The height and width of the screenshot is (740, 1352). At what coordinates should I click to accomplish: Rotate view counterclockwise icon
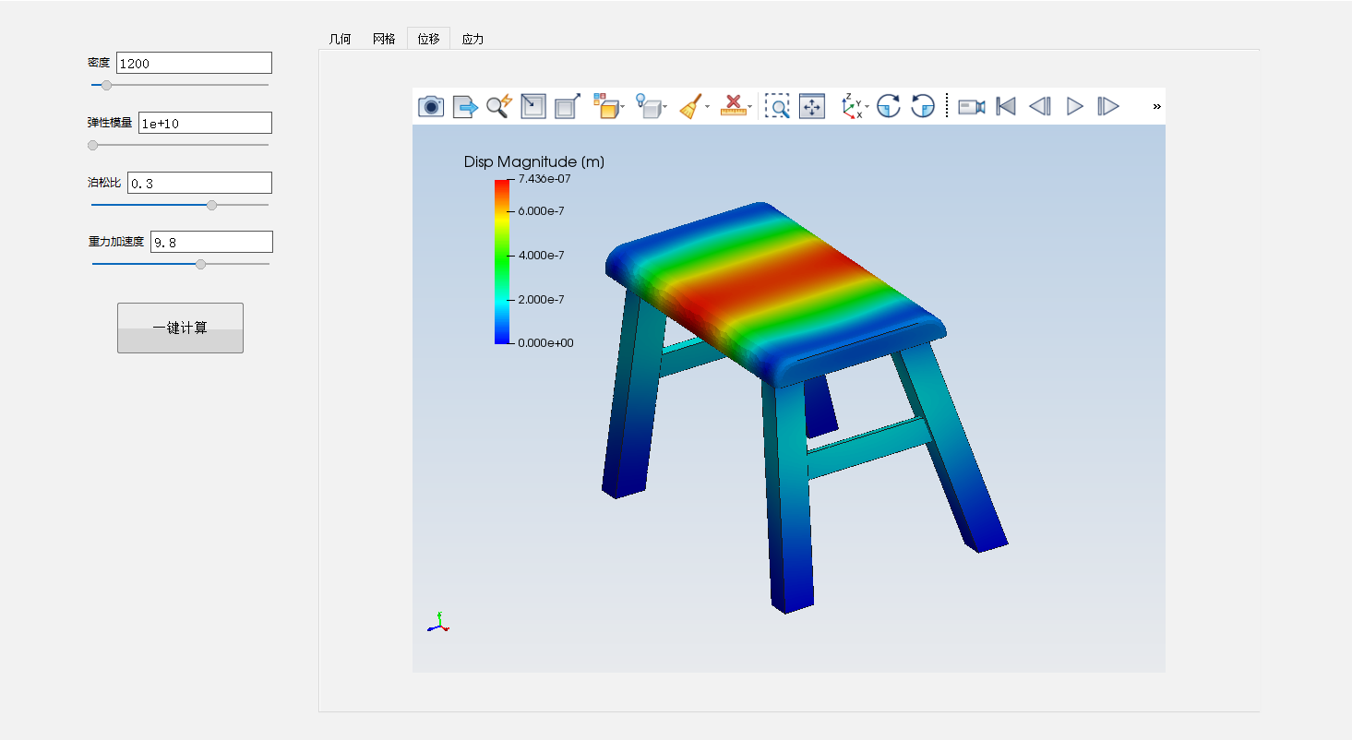923,106
